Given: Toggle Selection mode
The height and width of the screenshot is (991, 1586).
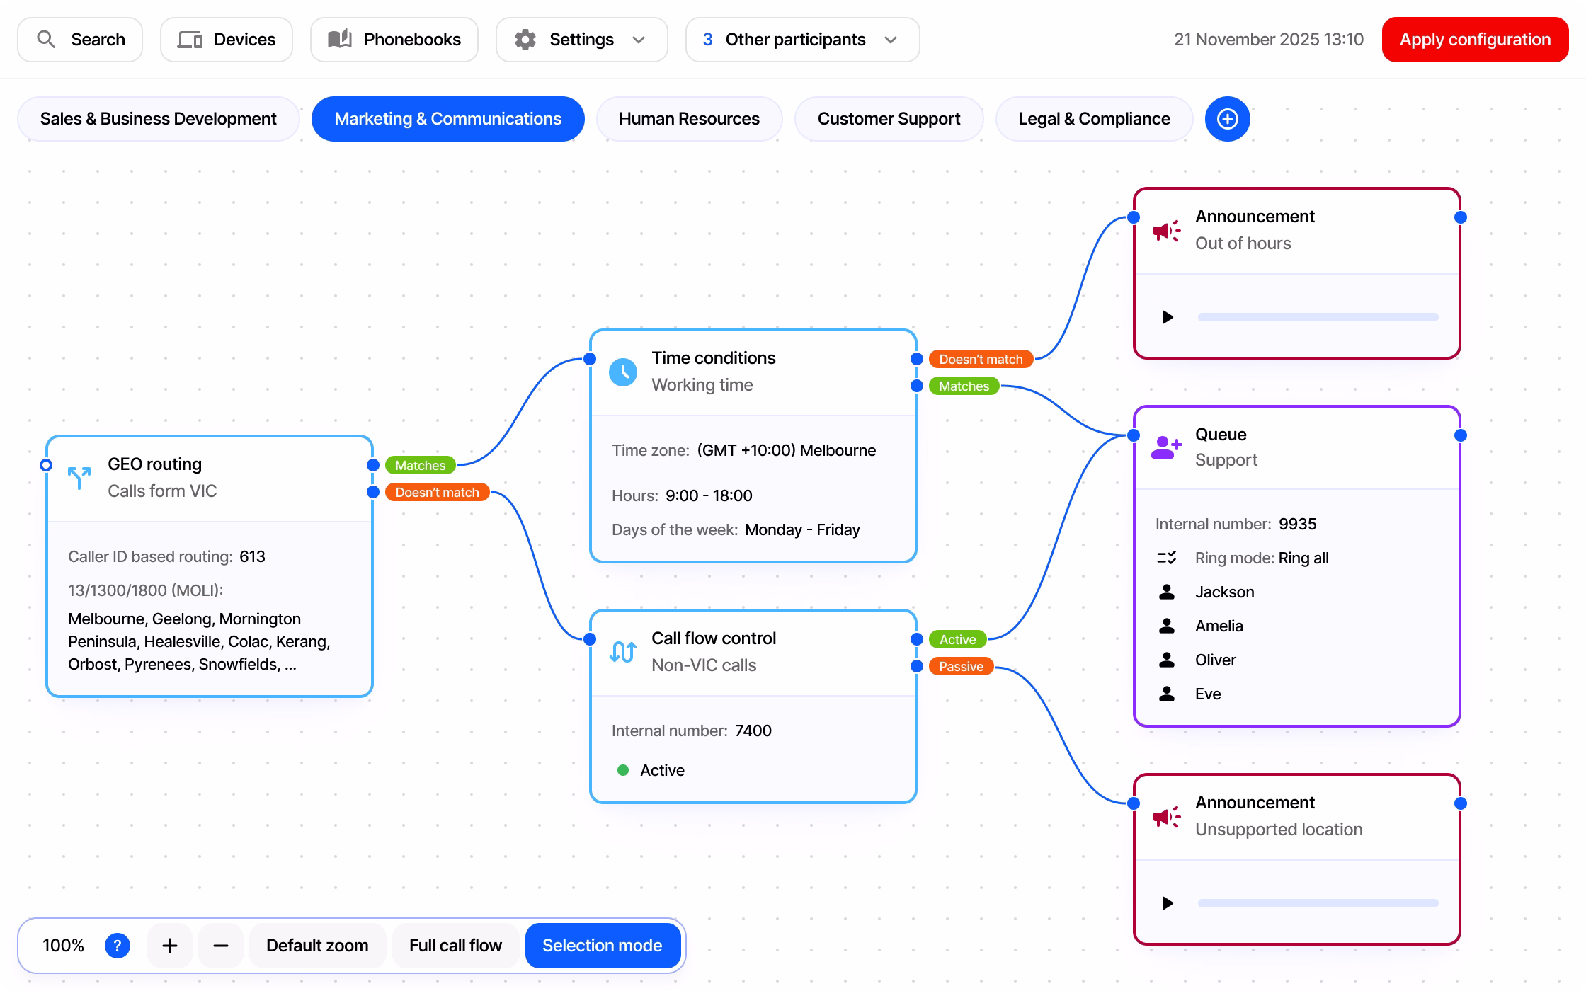Looking at the screenshot, I should click(x=603, y=946).
